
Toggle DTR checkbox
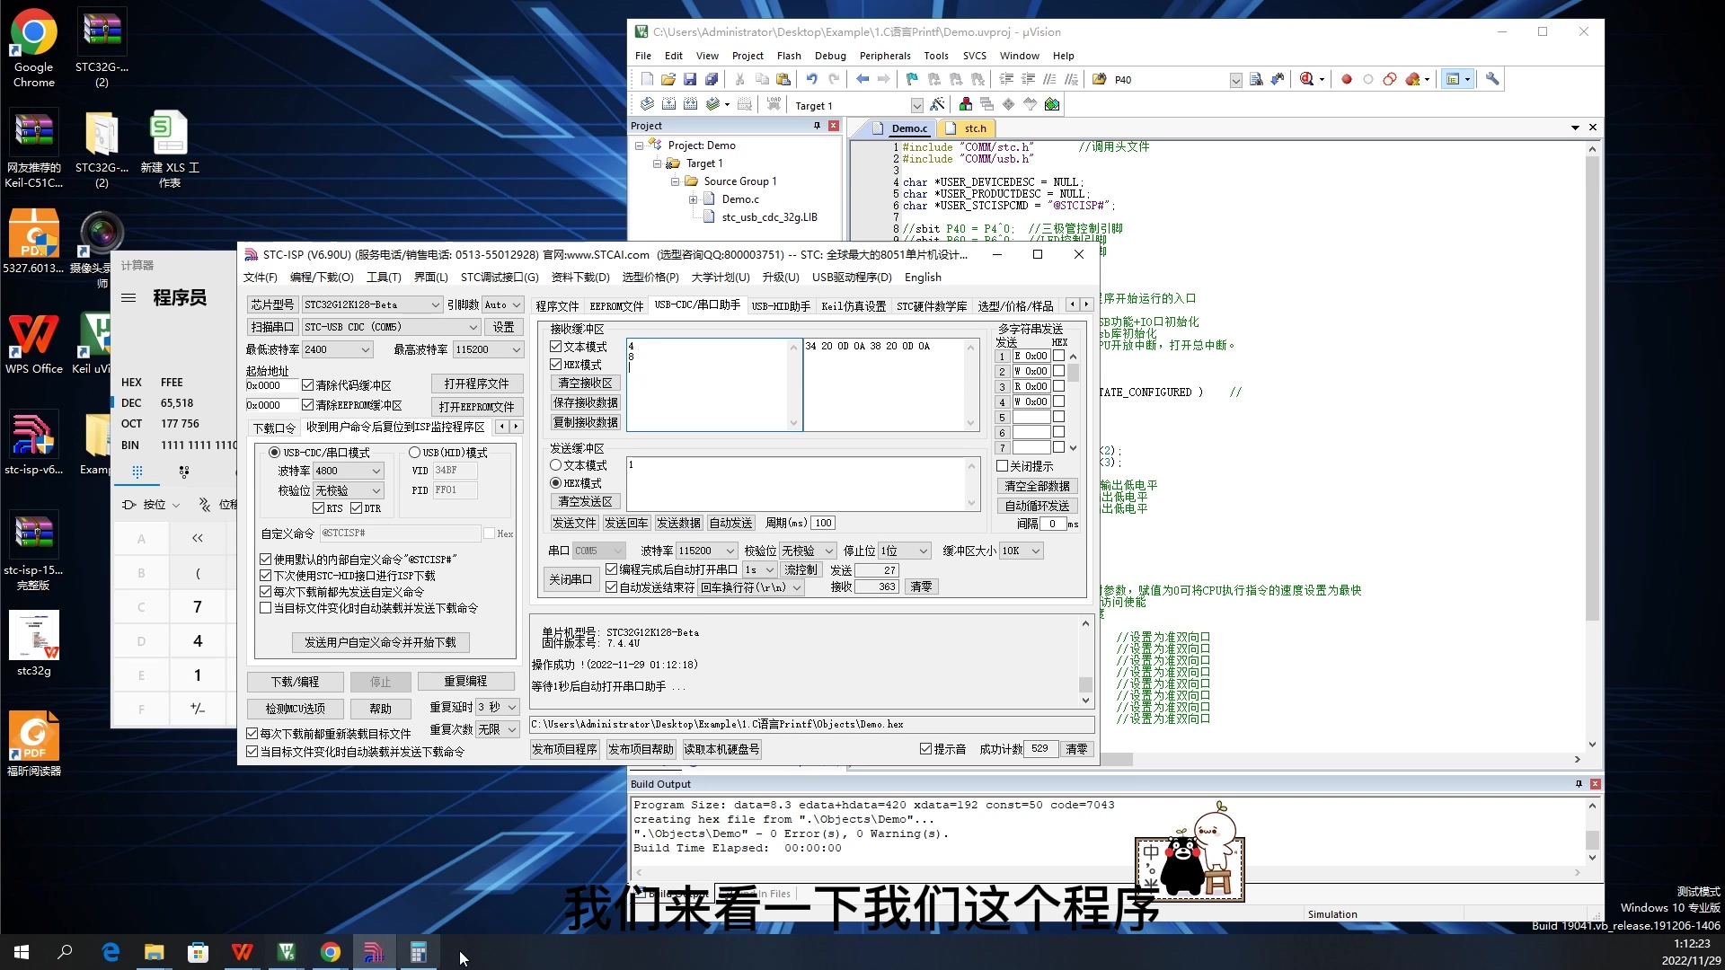coord(356,508)
